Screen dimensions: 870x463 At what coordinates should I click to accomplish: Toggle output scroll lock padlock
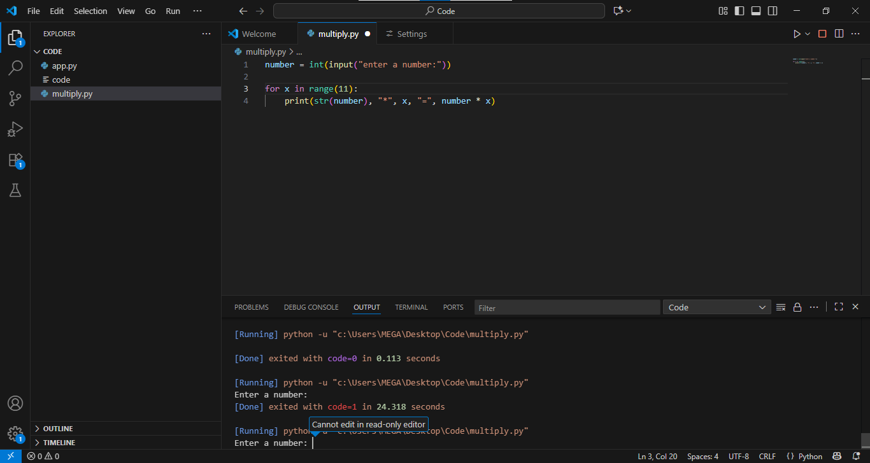tap(797, 307)
